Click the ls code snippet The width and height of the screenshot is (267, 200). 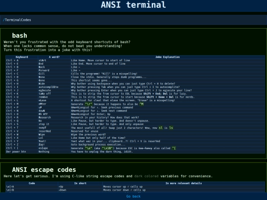[171, 128]
